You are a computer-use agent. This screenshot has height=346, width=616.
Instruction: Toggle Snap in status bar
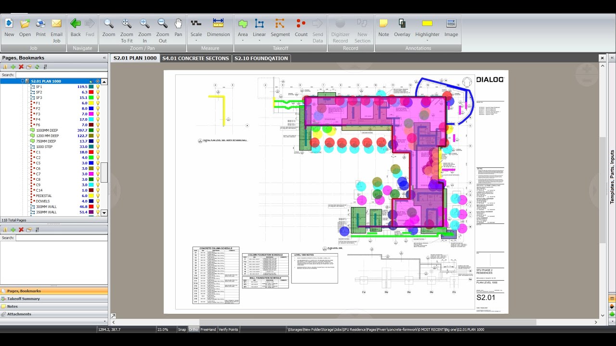pos(182,330)
